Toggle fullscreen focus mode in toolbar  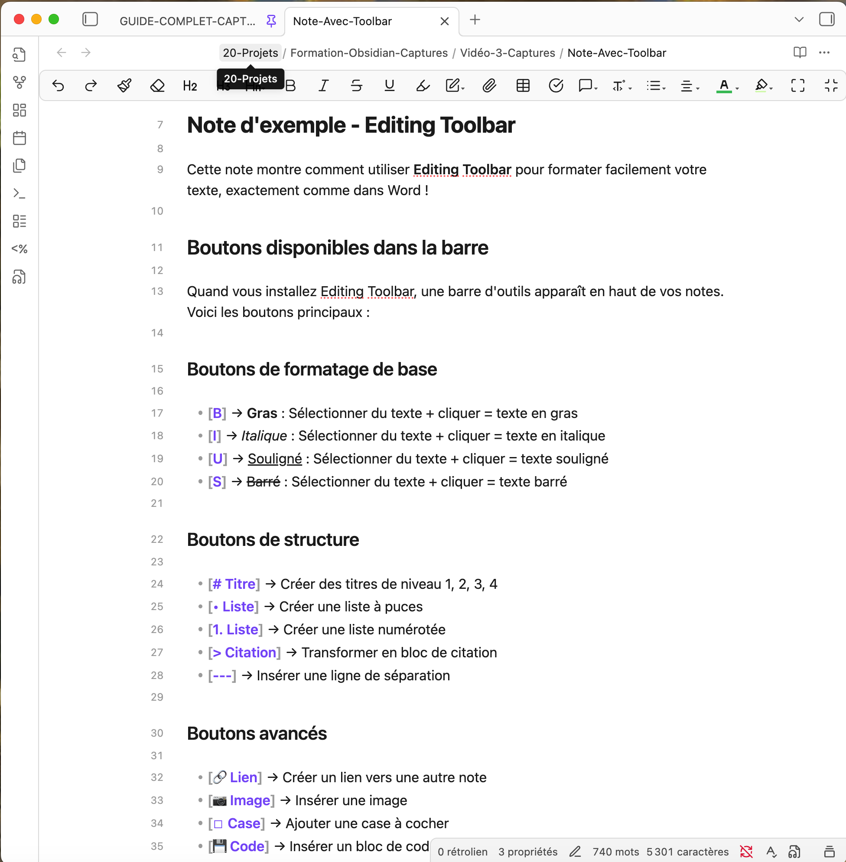click(797, 85)
